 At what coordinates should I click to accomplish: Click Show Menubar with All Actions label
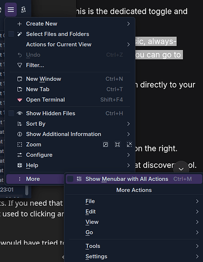(x=127, y=179)
